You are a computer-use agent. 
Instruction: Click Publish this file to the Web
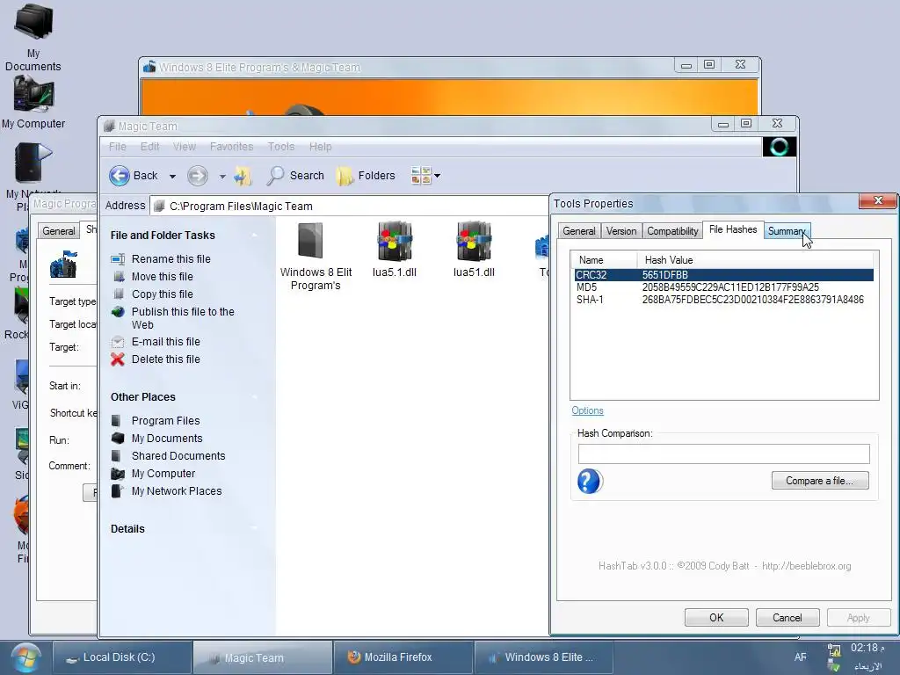183,318
